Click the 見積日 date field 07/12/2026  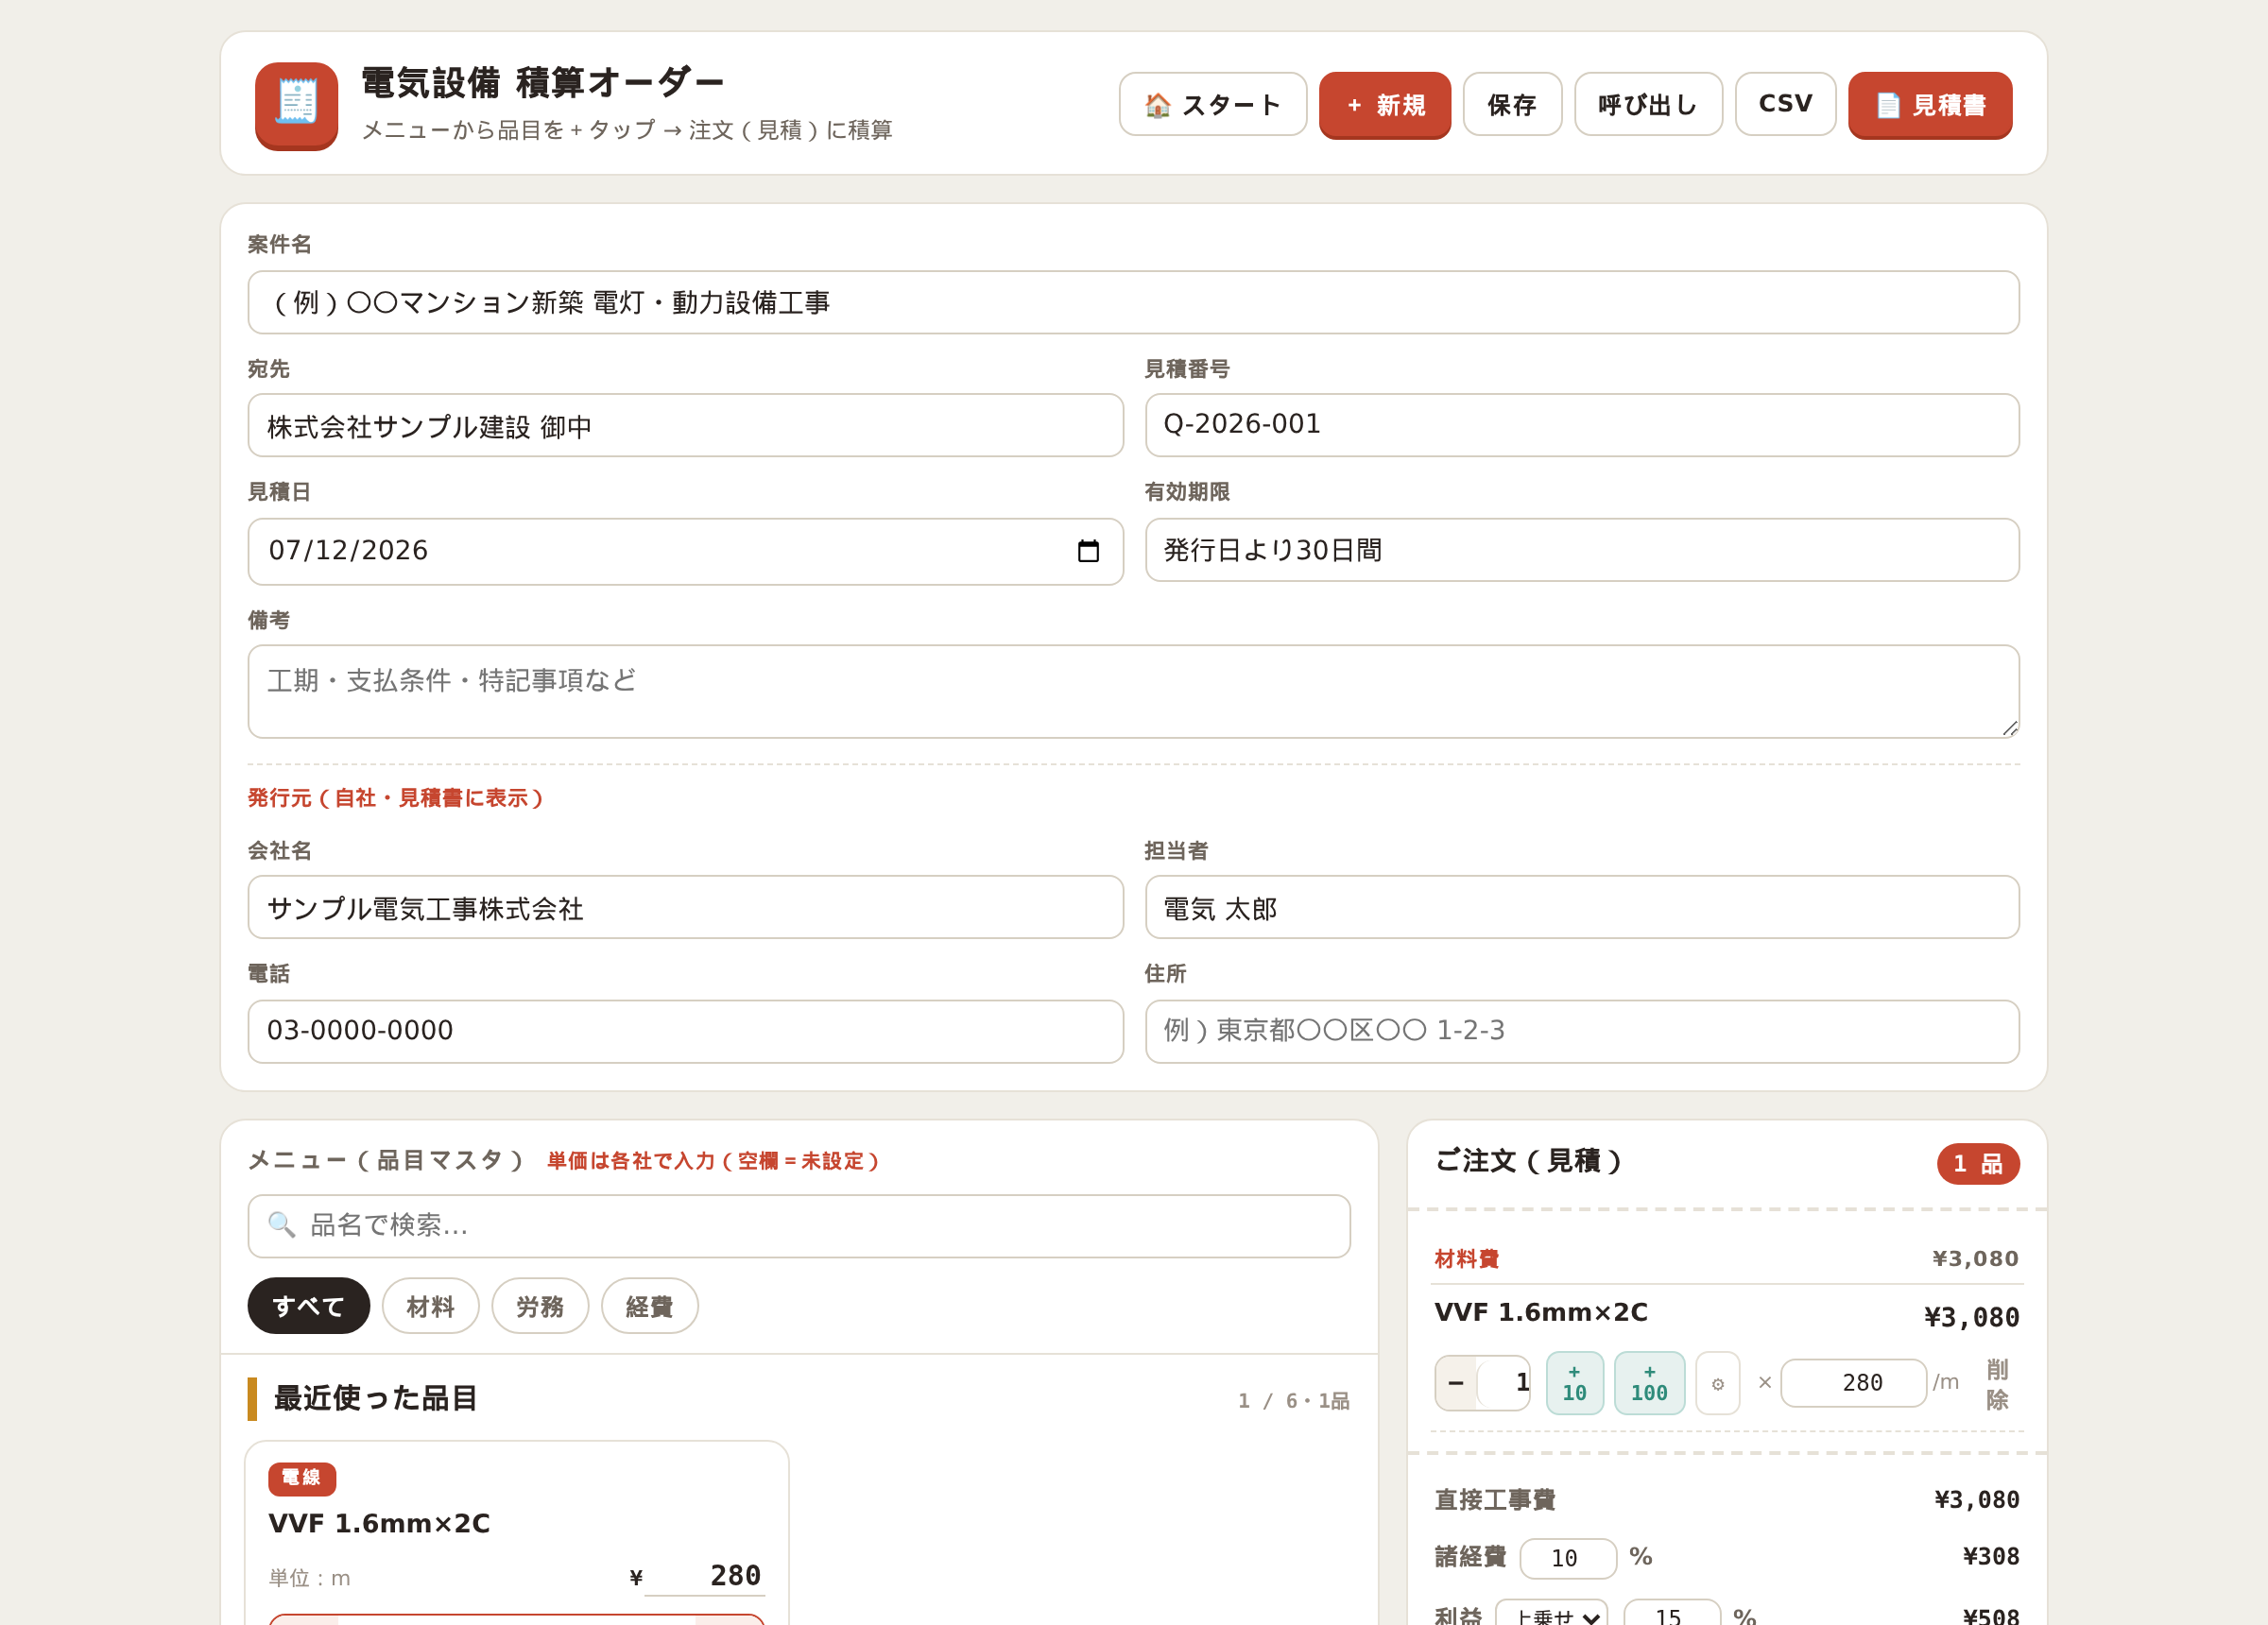(685, 551)
